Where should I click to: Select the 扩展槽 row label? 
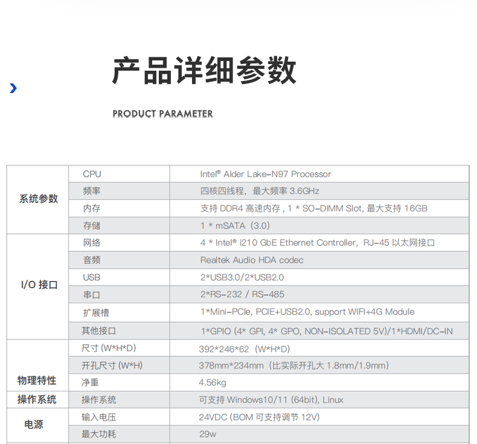tap(96, 312)
